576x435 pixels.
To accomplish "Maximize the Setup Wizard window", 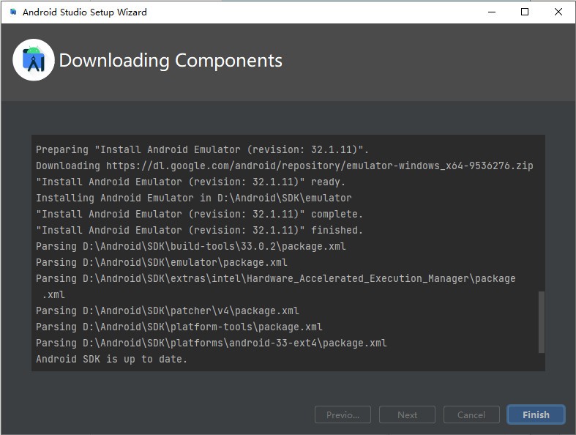I will (525, 12).
